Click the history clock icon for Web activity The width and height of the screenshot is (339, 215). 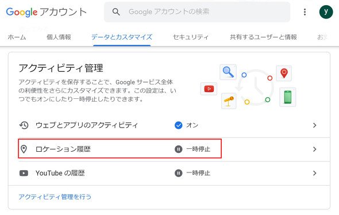coord(24,125)
